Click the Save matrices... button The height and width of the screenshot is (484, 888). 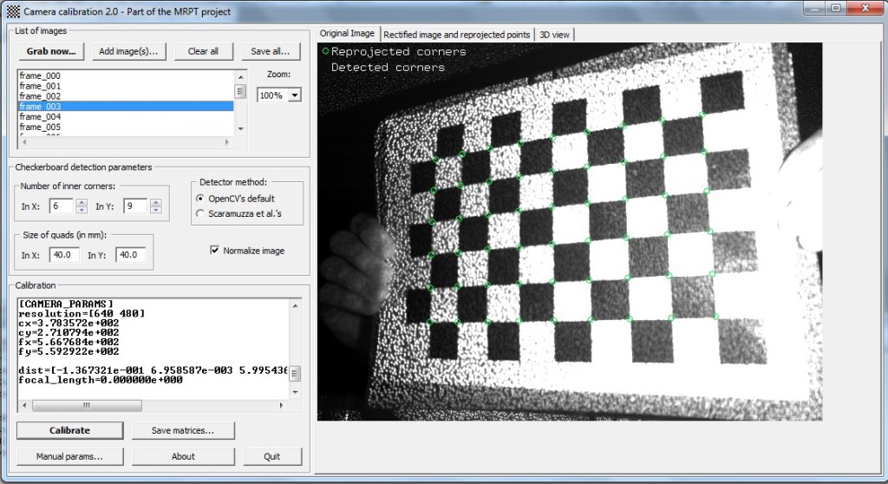(182, 430)
